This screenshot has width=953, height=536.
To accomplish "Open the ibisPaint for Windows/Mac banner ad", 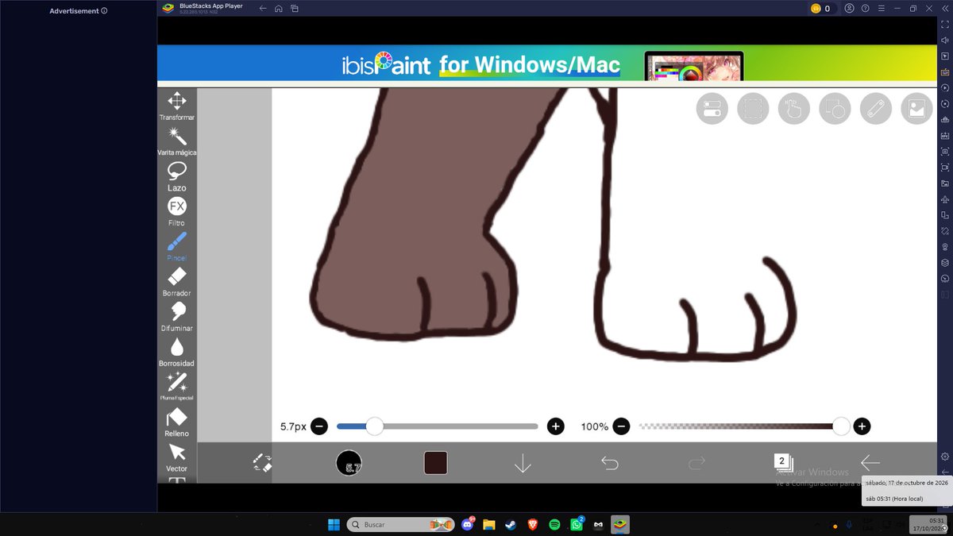I will click(x=547, y=64).
